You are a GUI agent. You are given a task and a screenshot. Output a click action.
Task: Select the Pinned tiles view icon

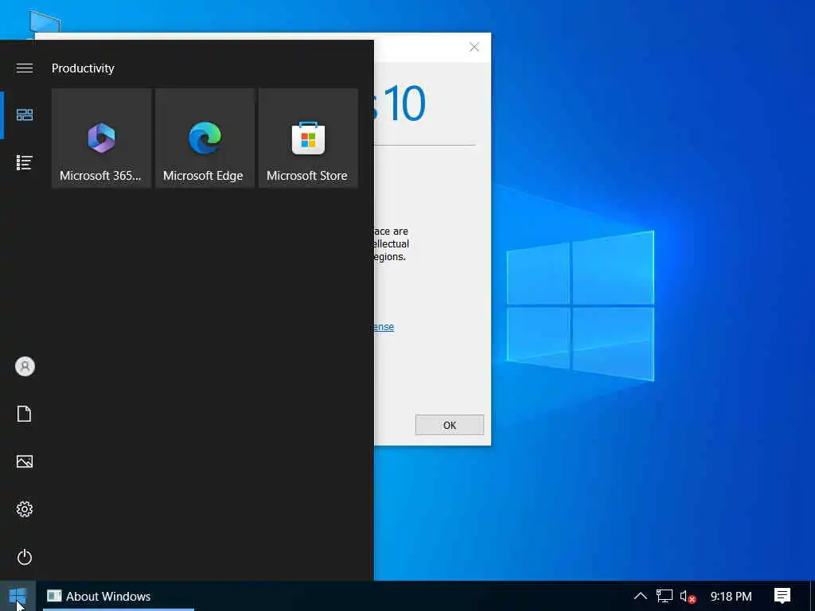[x=25, y=115]
